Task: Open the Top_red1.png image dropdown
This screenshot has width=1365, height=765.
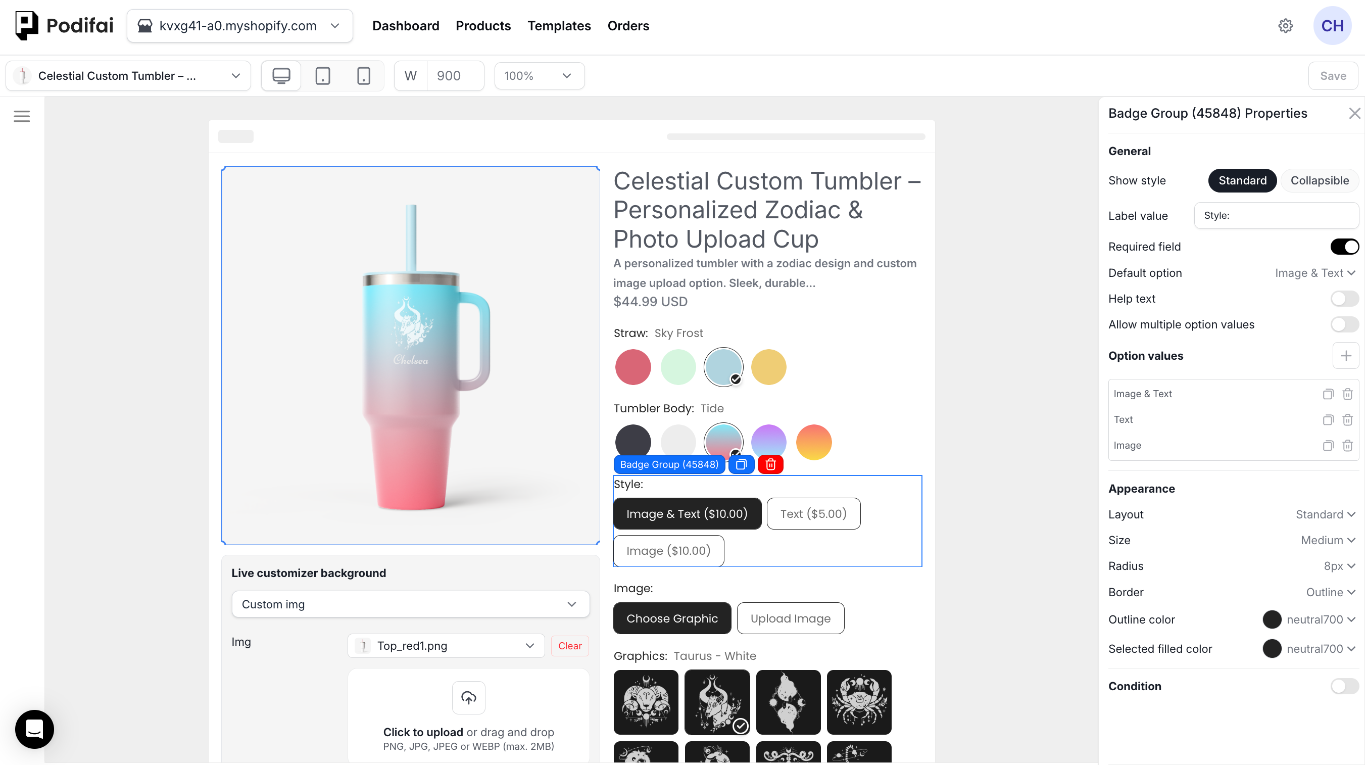Action: [446, 646]
